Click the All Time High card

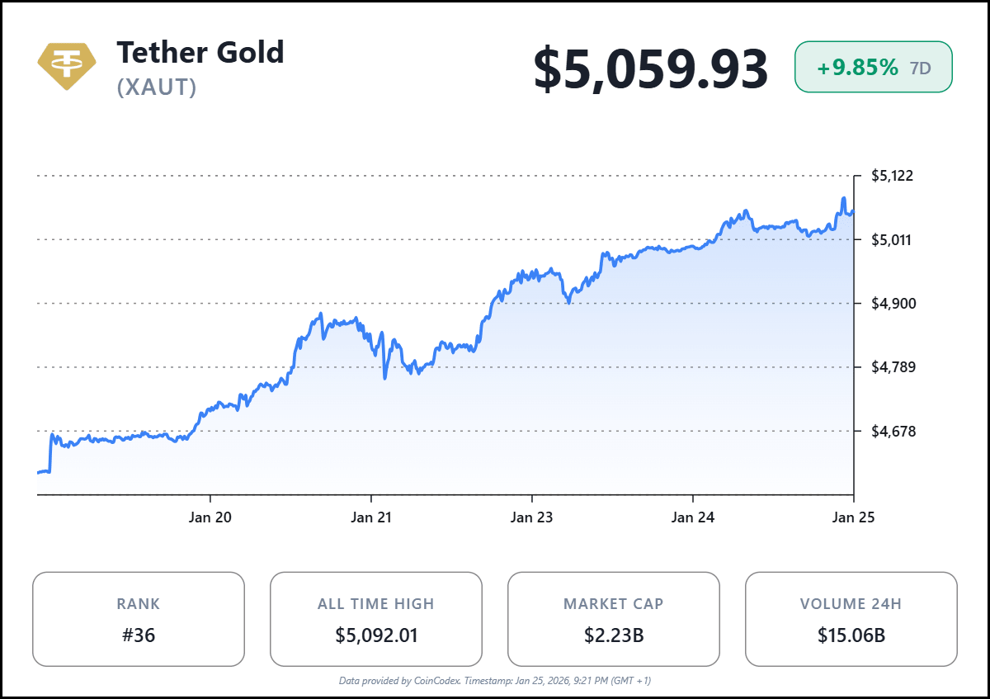(x=376, y=619)
